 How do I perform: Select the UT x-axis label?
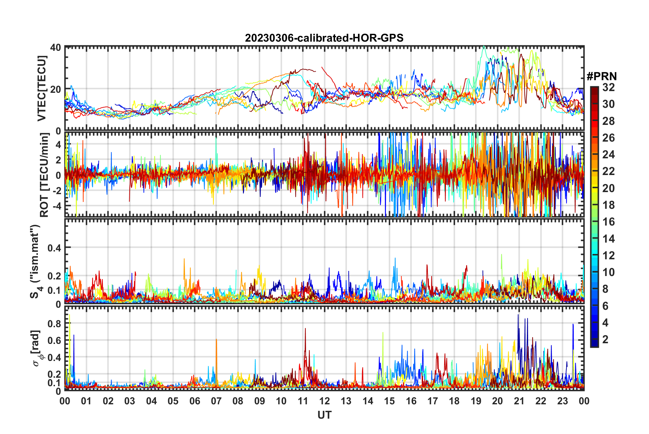tap(324, 415)
